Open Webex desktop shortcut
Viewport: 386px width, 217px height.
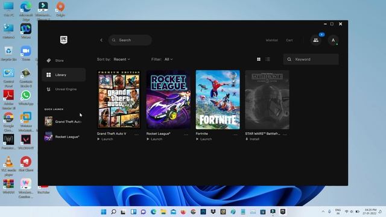(x=26, y=31)
